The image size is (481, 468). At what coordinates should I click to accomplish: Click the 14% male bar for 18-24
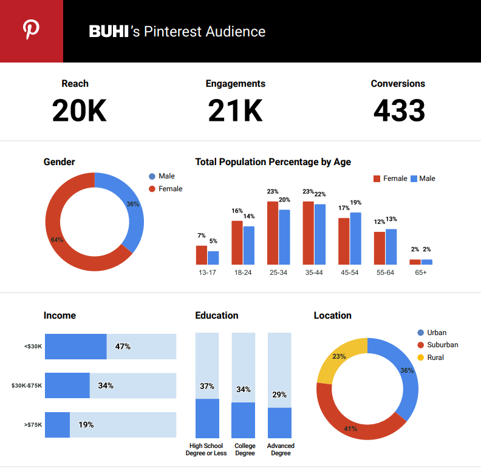(x=249, y=245)
